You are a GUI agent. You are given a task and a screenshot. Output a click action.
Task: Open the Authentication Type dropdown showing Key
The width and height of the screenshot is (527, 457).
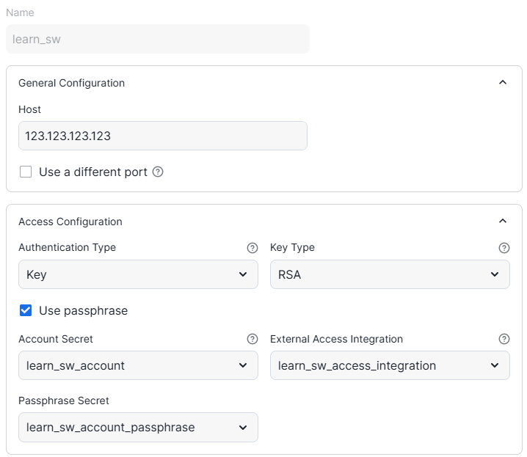[x=138, y=274]
